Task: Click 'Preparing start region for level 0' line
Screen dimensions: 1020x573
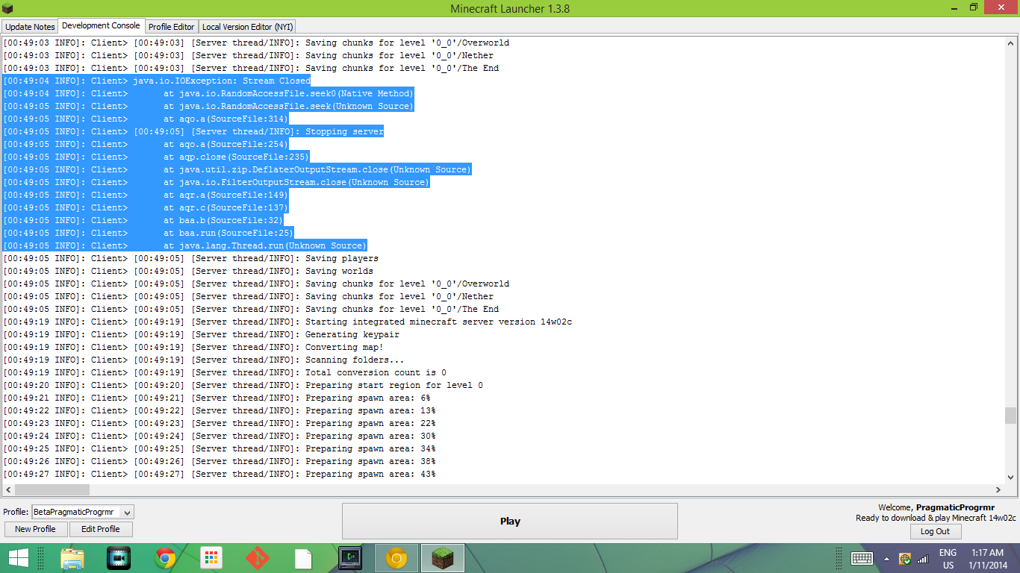Action: (x=243, y=385)
